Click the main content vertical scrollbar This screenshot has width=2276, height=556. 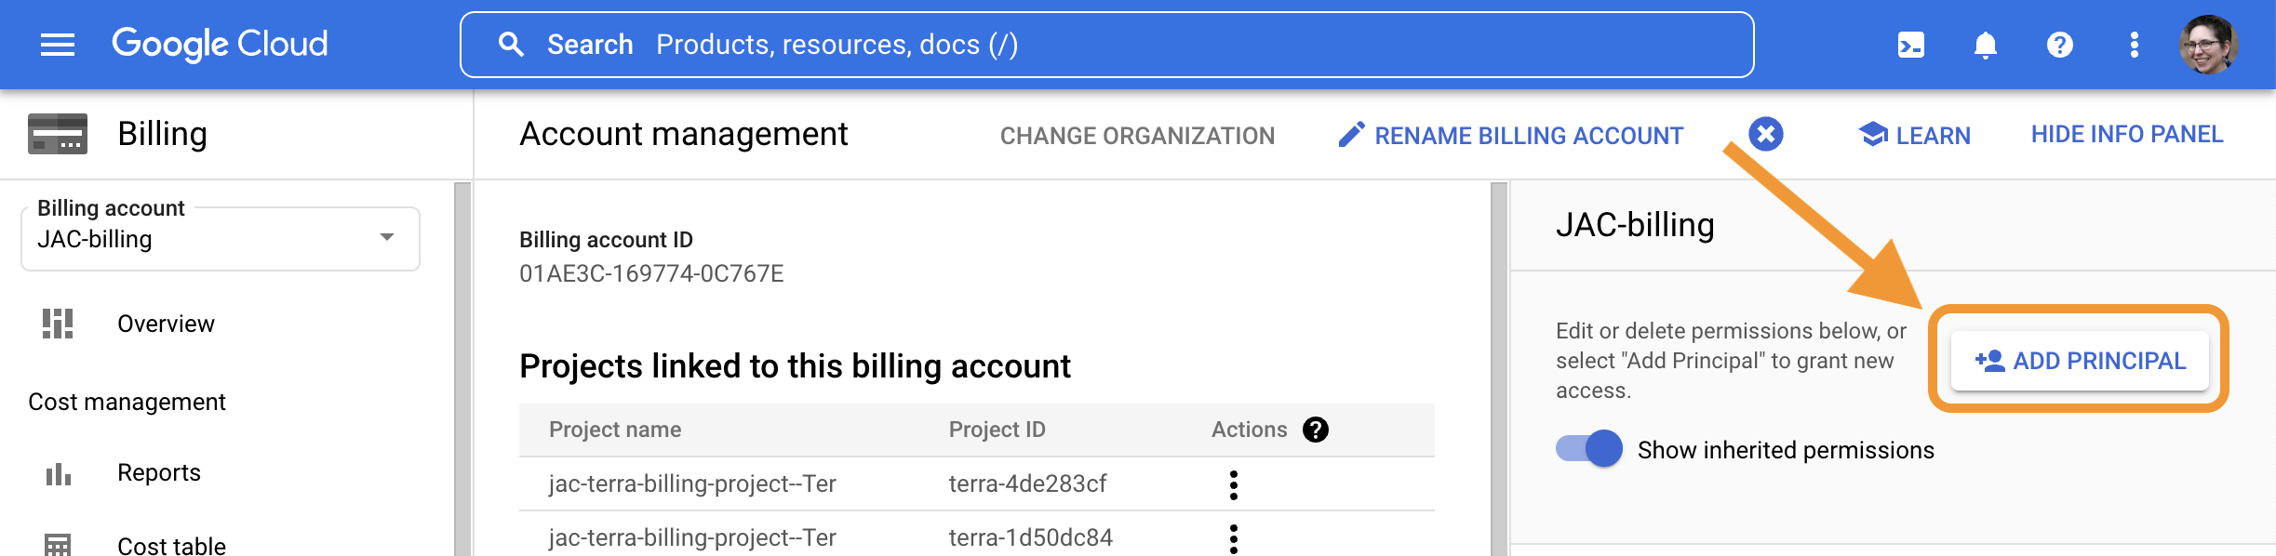pos(1498,369)
